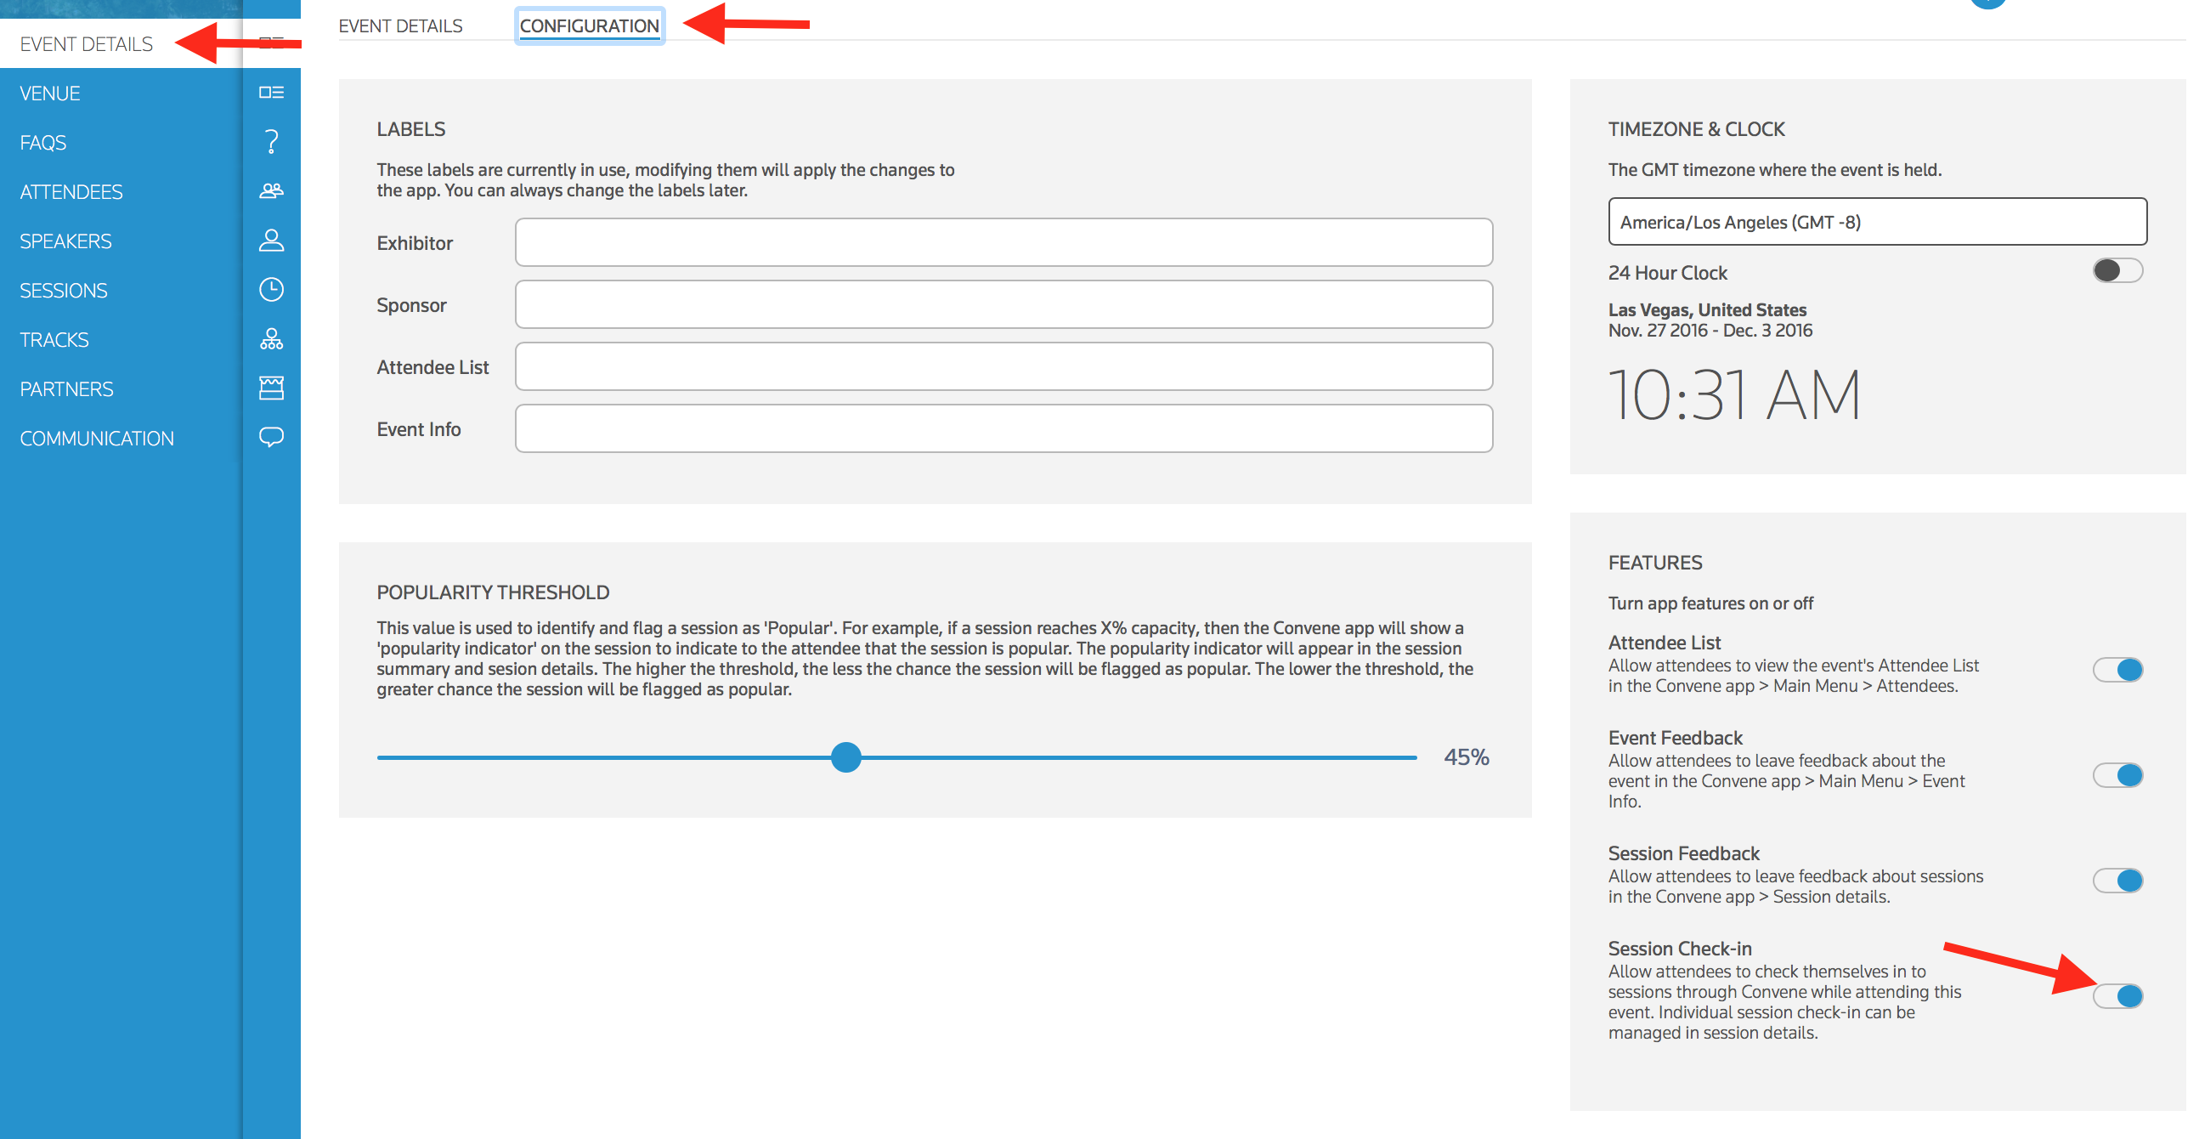Click the popularity threshold slider handle
2199x1139 pixels.
845,757
